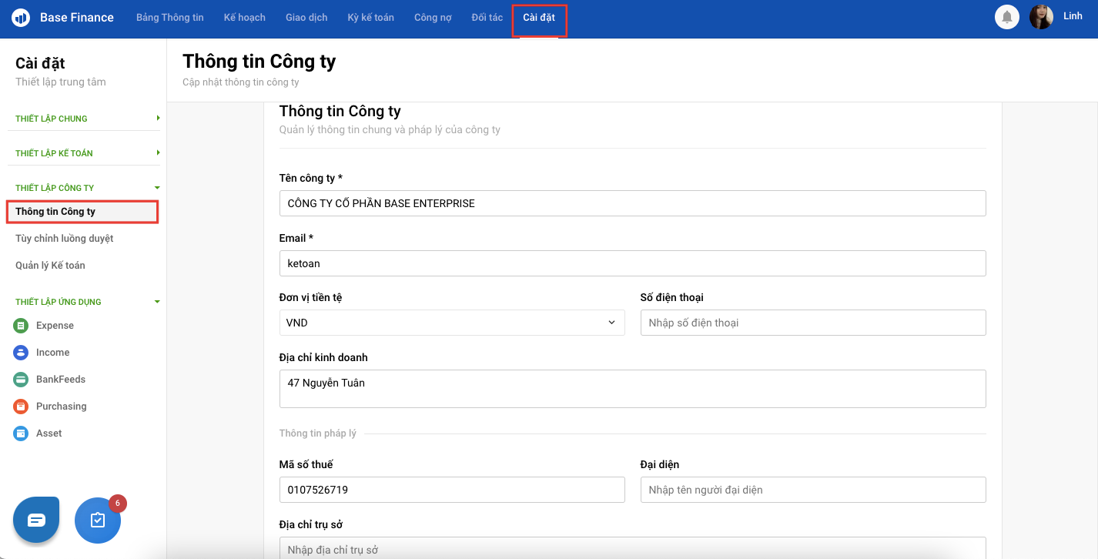Open the chat bubble floating button
Screen dimensions: 1098x559
(x=36, y=520)
